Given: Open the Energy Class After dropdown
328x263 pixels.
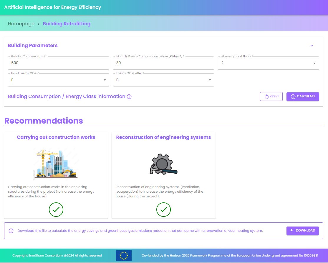Looking at the screenshot, I should coord(163,80).
